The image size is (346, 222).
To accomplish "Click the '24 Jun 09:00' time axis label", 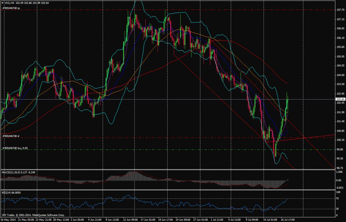I will pyautogui.click(x=183, y=220).
